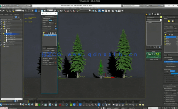This screenshot has width=178, height=109.
Task: Open the key filter dropdown at bottom right
Action: click(153, 108)
